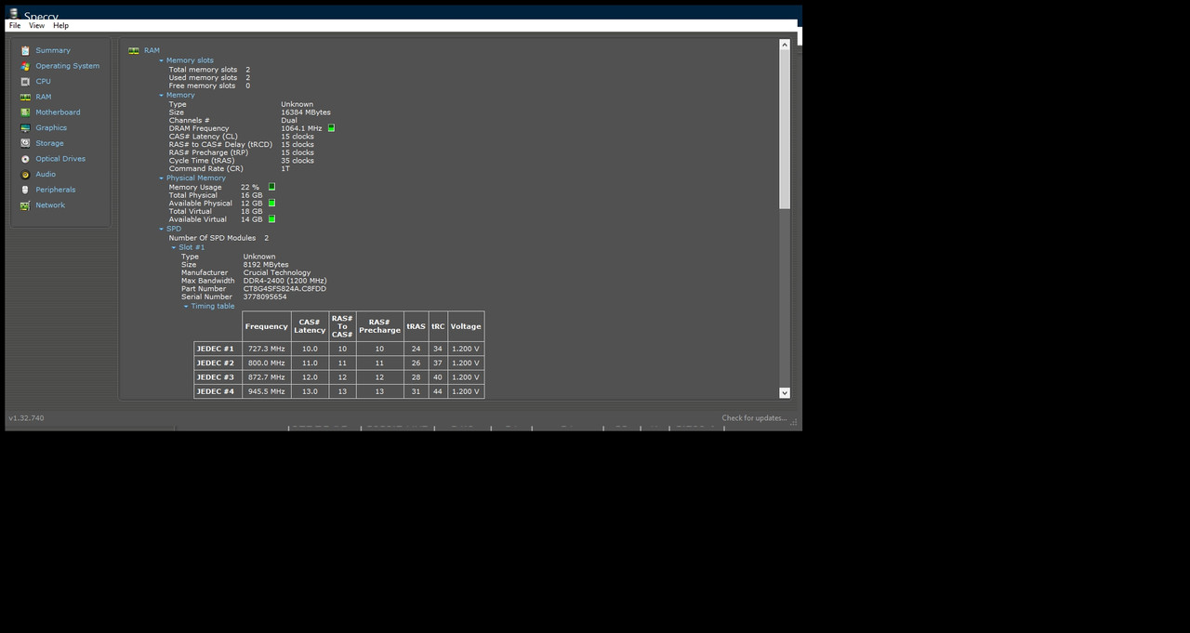
Task: Click the scrollbar down arrow
Action: [784, 393]
